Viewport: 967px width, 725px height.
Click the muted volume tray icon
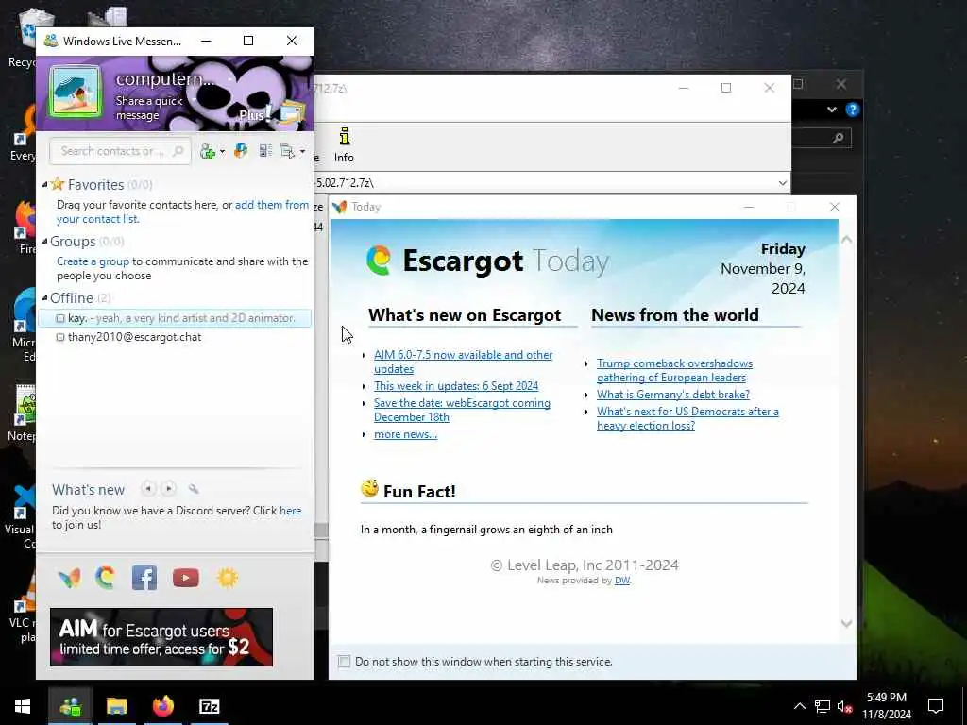pos(845,706)
